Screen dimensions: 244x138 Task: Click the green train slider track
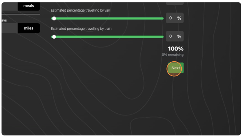coord(107,37)
